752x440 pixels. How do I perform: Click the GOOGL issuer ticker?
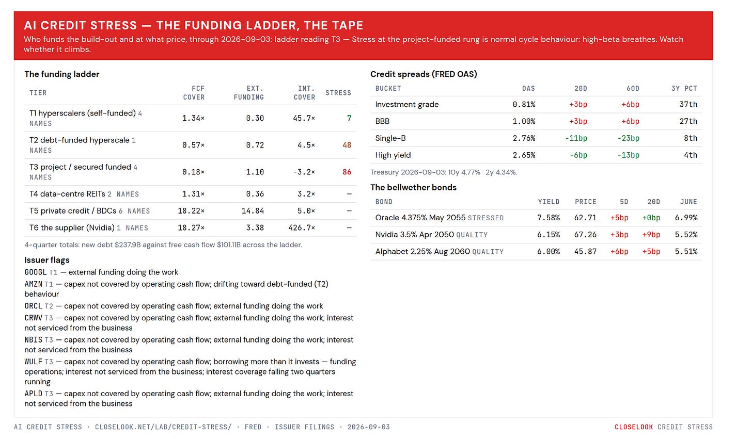pos(36,272)
